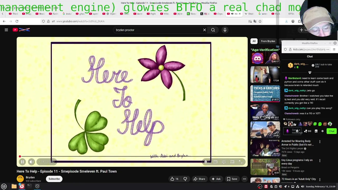Open Kick chat subscription emotes infinity icon

click(309, 131)
